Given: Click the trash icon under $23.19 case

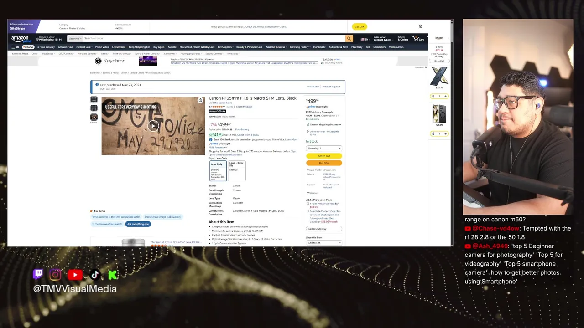Looking at the screenshot, I should 433,96.
